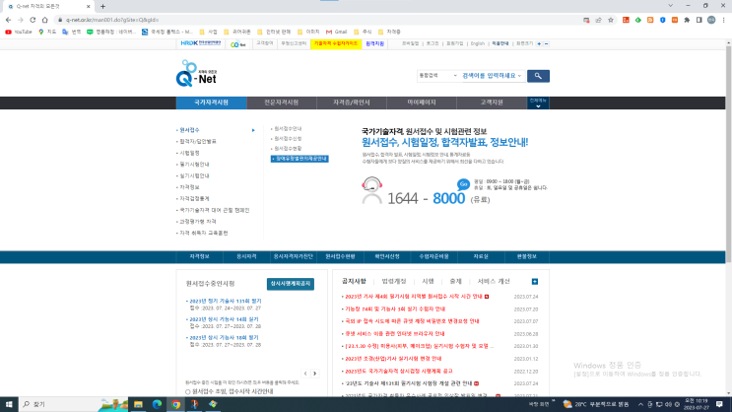The height and width of the screenshot is (412, 732).
Task: Click the Chrome icon in the taskbar
Action: click(175, 404)
